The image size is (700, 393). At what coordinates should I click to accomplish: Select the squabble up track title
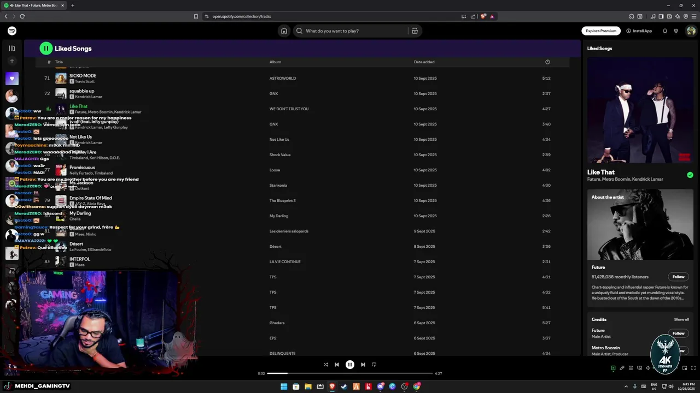coord(81,91)
